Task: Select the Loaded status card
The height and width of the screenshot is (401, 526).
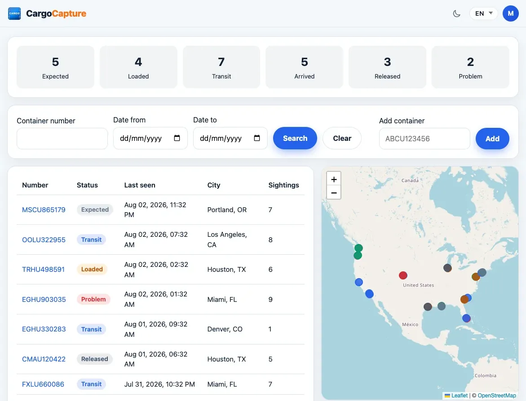Action: (138, 67)
